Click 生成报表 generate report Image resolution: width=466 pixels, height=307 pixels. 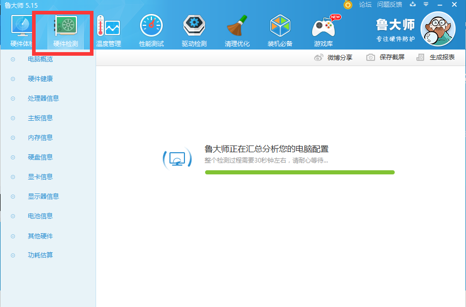click(442, 57)
